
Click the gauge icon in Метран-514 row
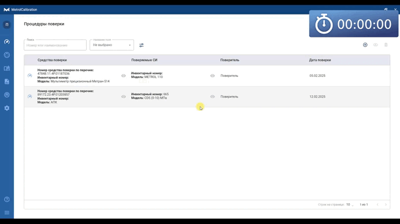(30, 76)
